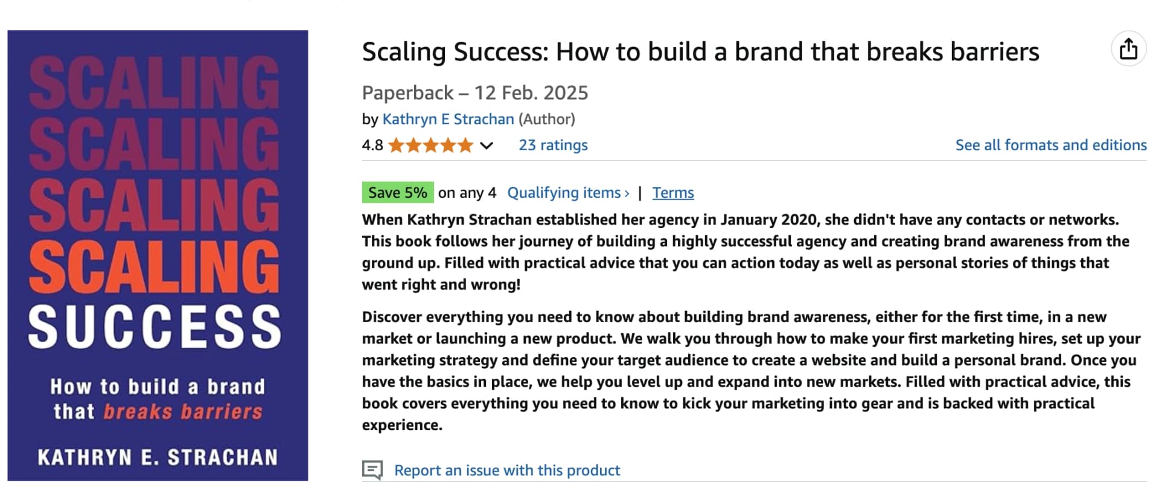This screenshot has width=1159, height=482.
Task: Click the Paperback publication date line
Action: point(474,93)
